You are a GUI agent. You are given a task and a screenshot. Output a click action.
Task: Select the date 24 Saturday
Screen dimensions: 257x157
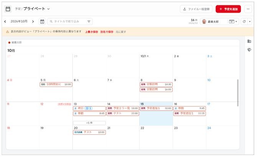coord(209,128)
